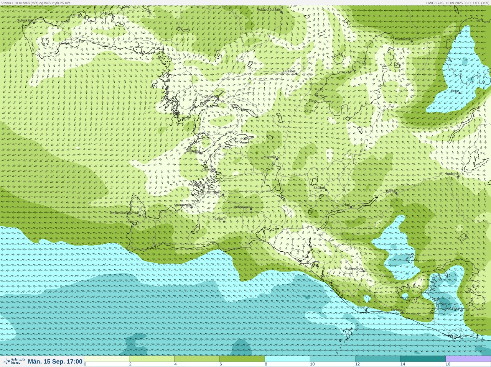The width and height of the screenshot is (491, 367).
Task: Click the Holtavörðuheiði station marker
Action: point(281,12)
